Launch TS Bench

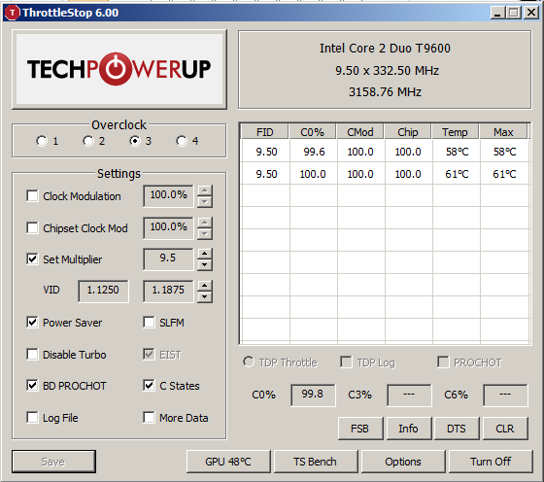(316, 462)
